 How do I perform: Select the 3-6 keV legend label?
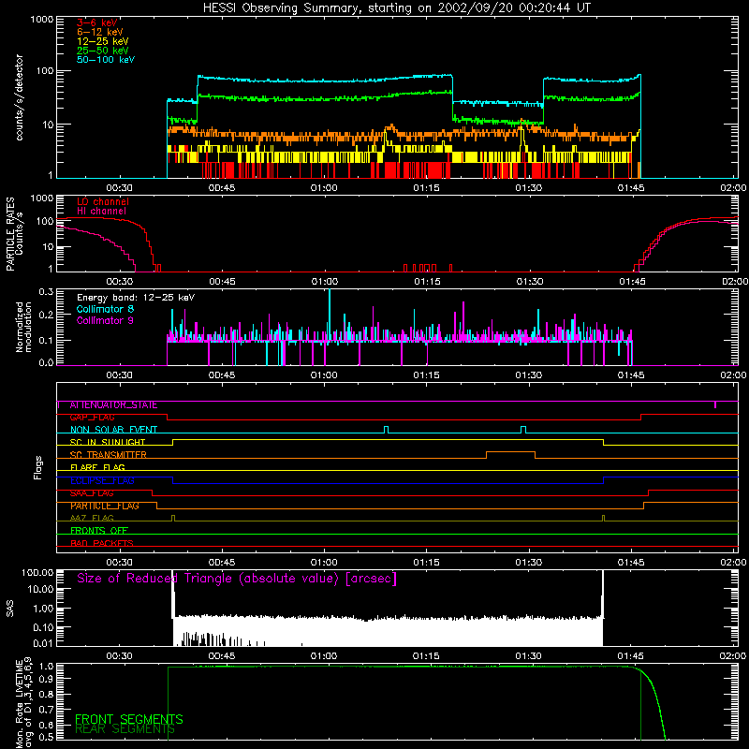pyautogui.click(x=97, y=22)
